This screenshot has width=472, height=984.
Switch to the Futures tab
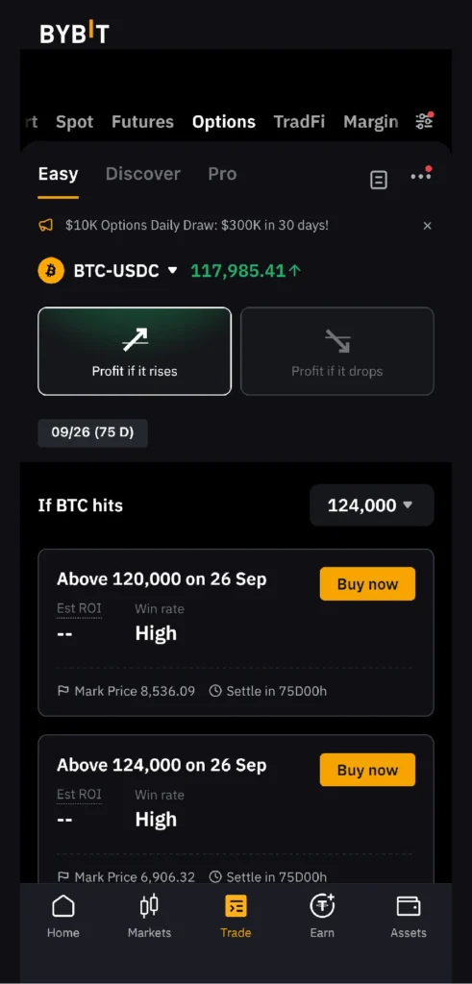click(x=142, y=122)
